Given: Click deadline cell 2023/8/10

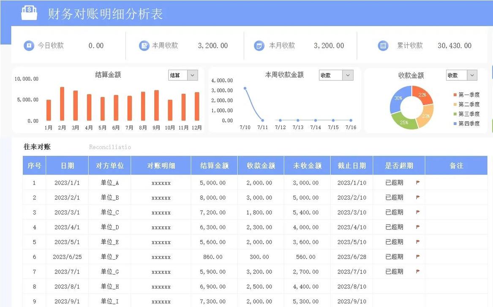Looking at the screenshot, I should coord(352,286).
